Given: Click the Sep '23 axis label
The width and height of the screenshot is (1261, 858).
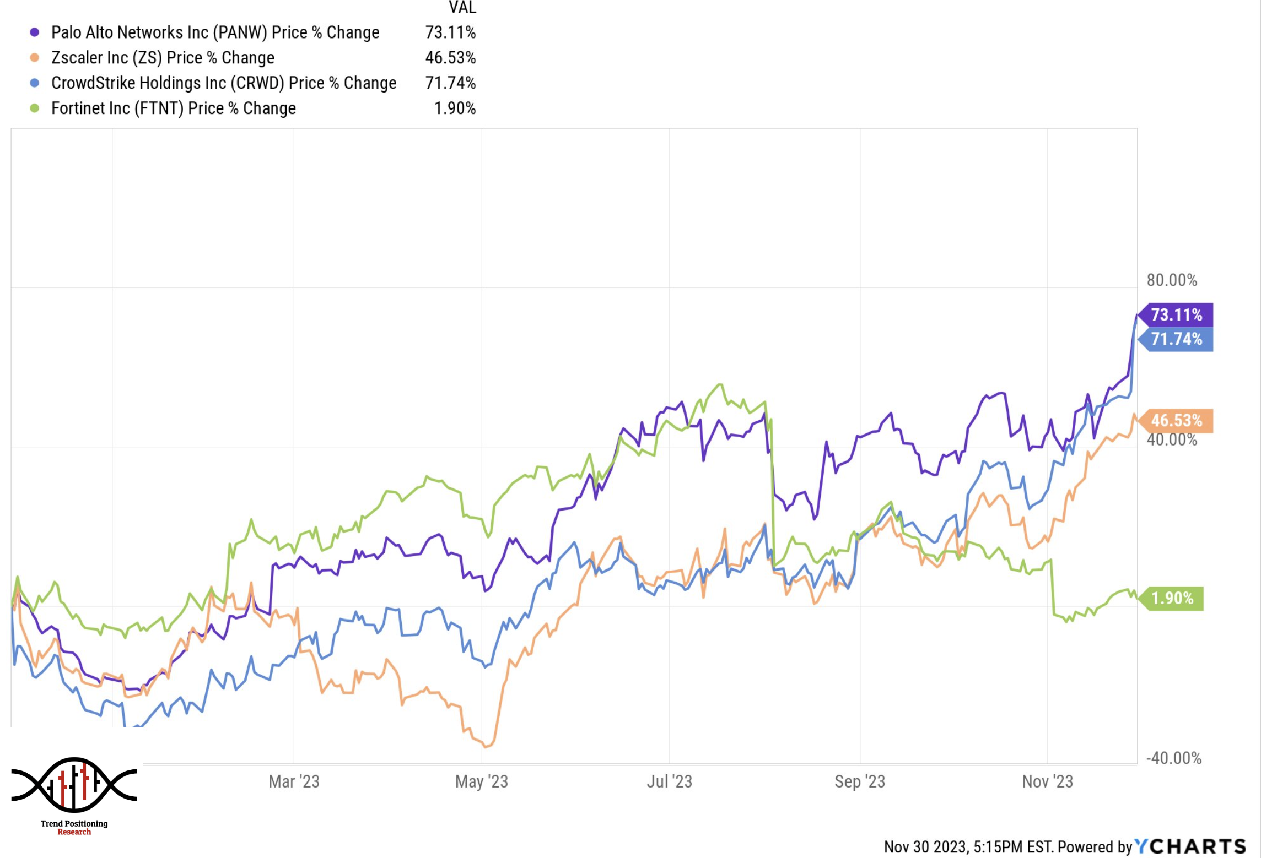Looking at the screenshot, I should (859, 781).
